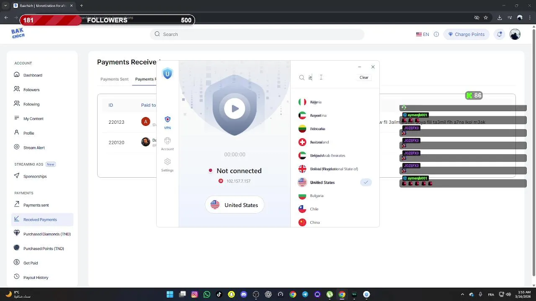
Task: Open the profile avatar menu on Bakchich
Action: coord(515,34)
